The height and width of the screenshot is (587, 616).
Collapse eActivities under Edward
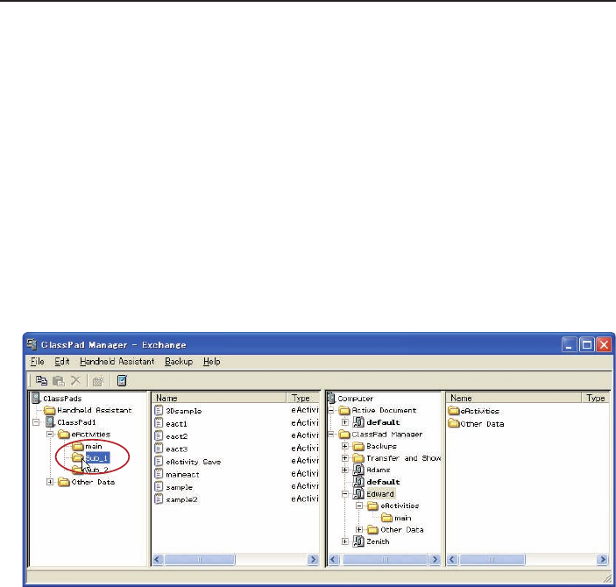pyautogui.click(x=359, y=506)
